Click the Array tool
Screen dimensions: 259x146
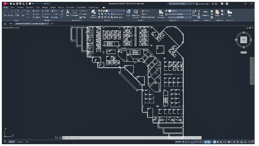click(55, 17)
